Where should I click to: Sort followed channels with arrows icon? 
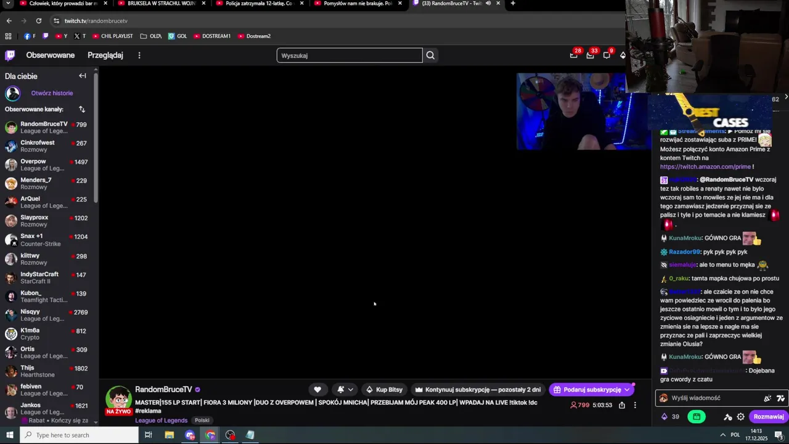click(82, 109)
